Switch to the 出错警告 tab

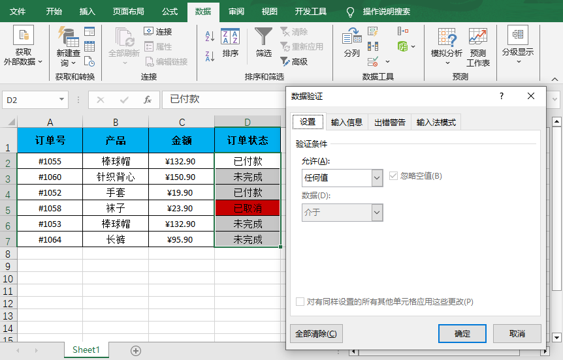pyautogui.click(x=389, y=122)
